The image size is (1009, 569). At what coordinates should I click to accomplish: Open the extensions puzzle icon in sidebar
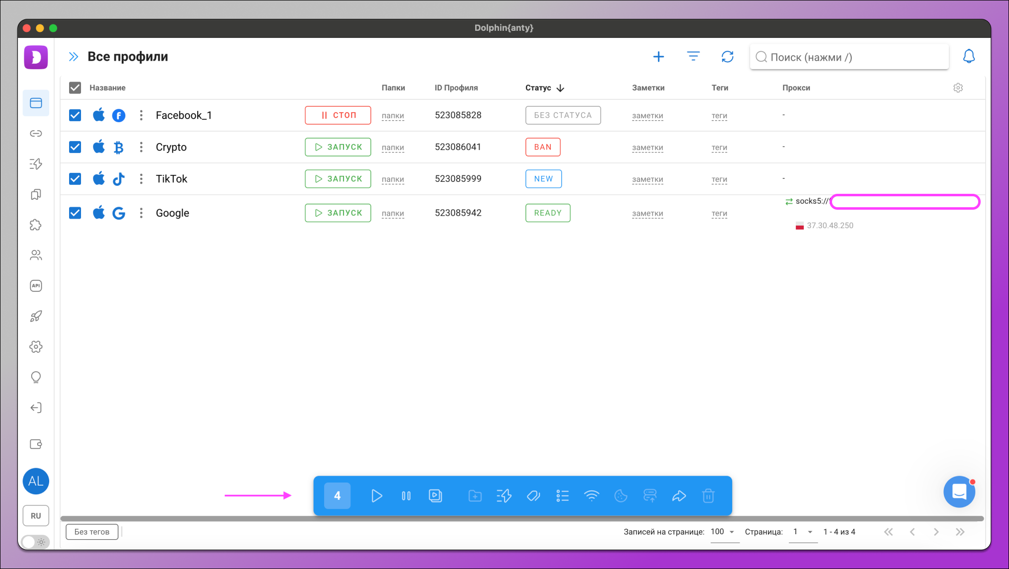[36, 225]
